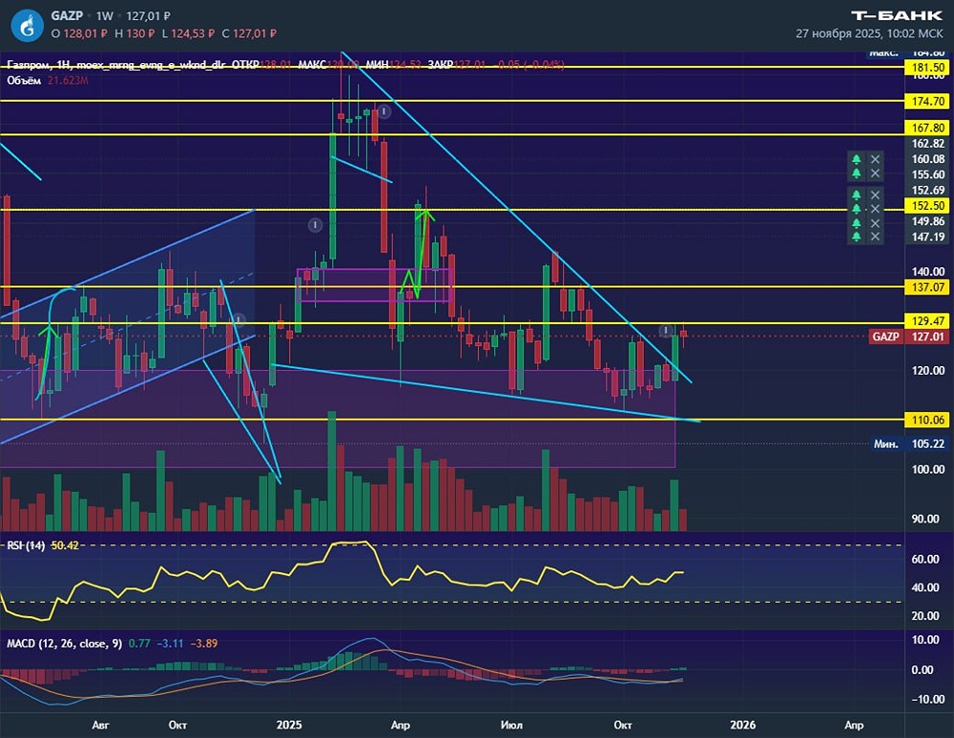Image resolution: width=954 pixels, height=738 pixels.
Task: Click the MACD (12, 26, close, 9) legend
Action: pyautogui.click(x=65, y=644)
